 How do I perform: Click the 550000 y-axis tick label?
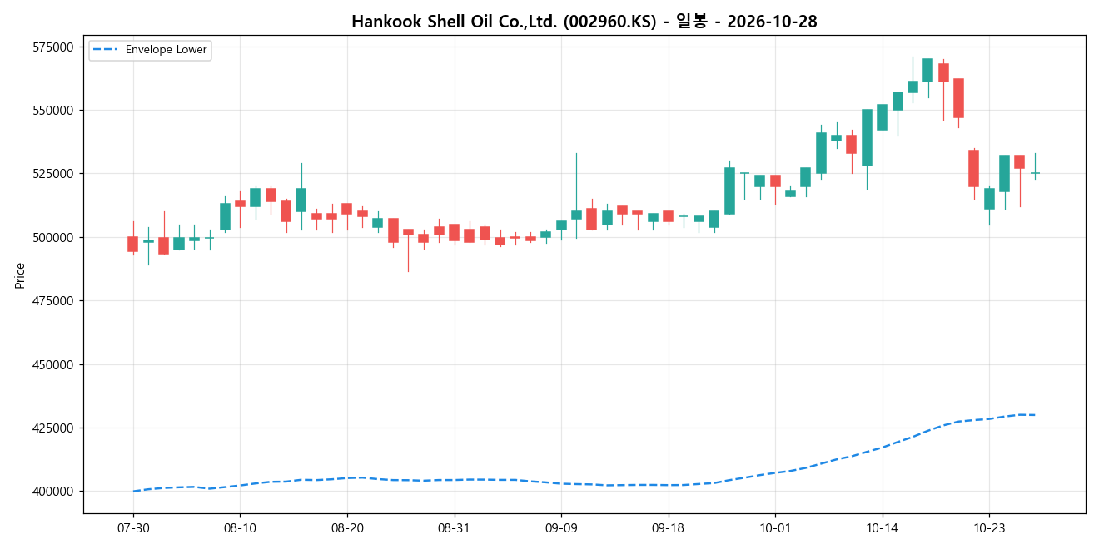pyautogui.click(x=55, y=110)
